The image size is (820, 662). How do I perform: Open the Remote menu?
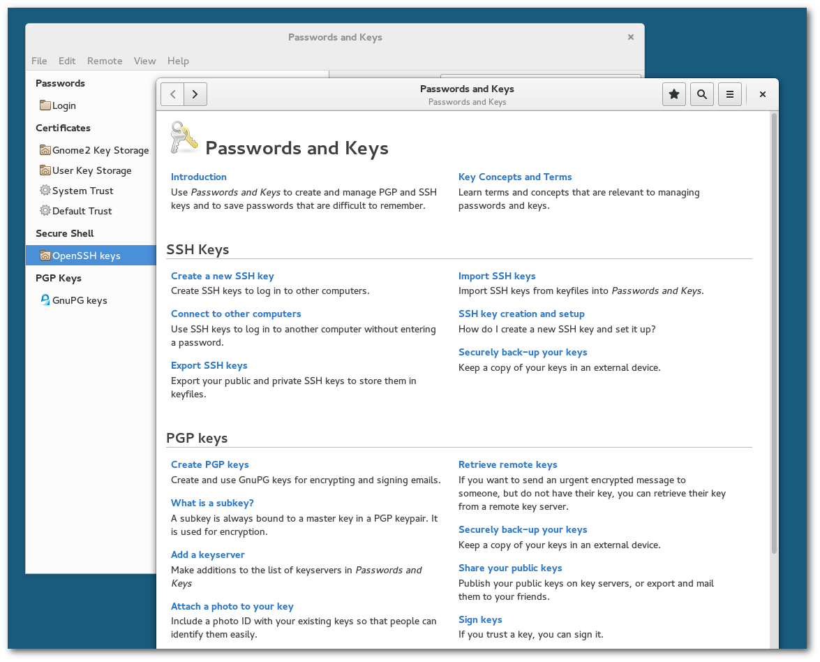pyautogui.click(x=105, y=61)
